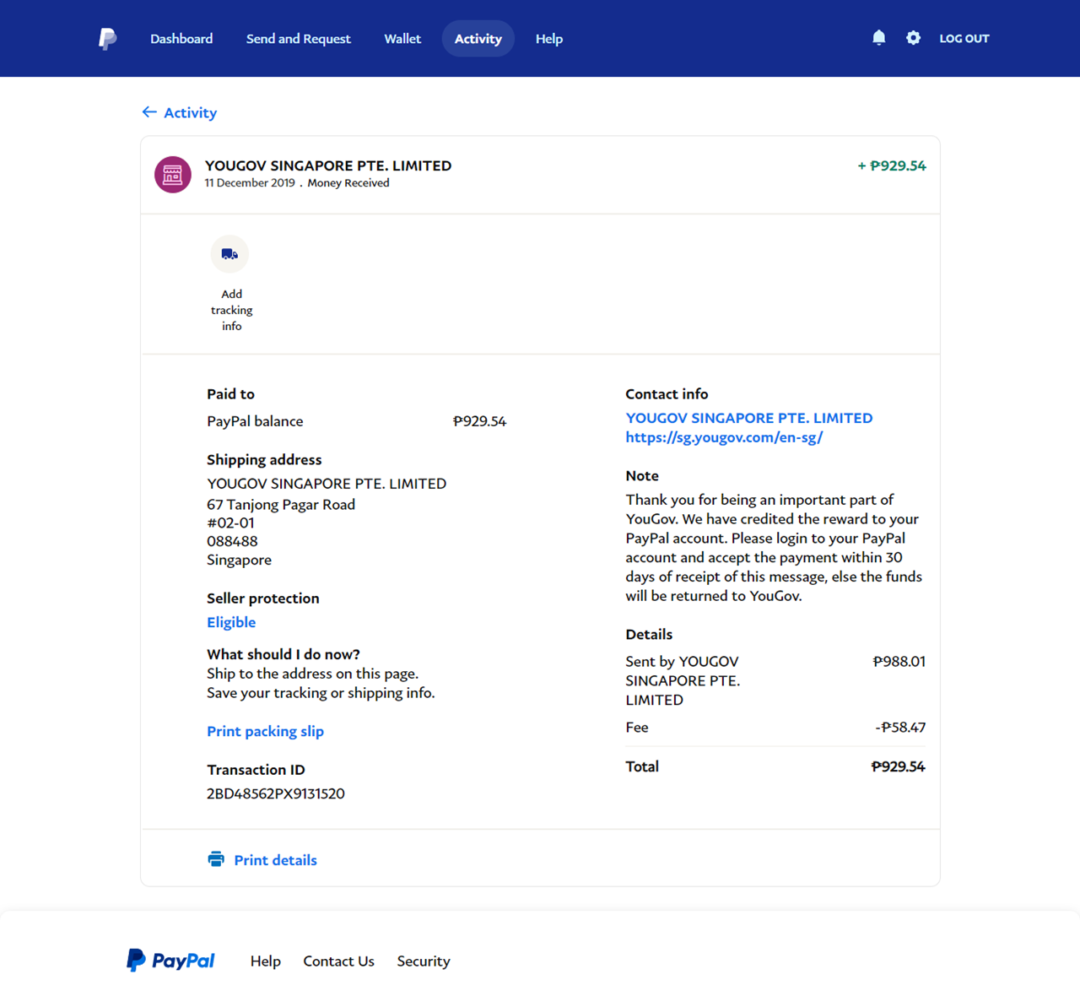Open the sg.yougov.com URL link

(x=724, y=437)
